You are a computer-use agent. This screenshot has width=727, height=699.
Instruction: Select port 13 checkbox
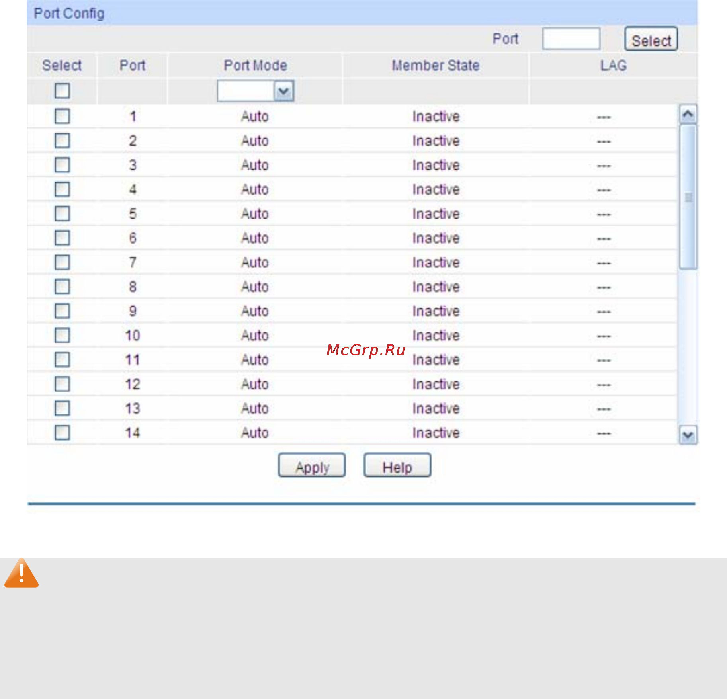[x=62, y=408]
